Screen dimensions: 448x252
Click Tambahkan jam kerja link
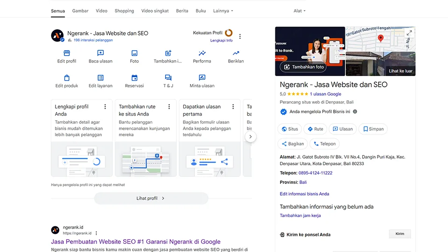click(x=300, y=216)
